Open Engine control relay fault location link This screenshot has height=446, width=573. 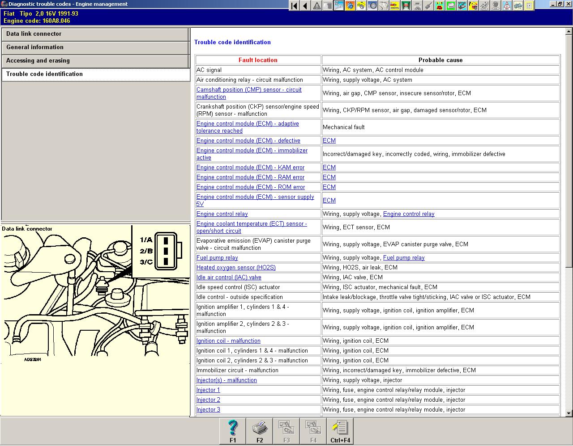tap(222, 214)
